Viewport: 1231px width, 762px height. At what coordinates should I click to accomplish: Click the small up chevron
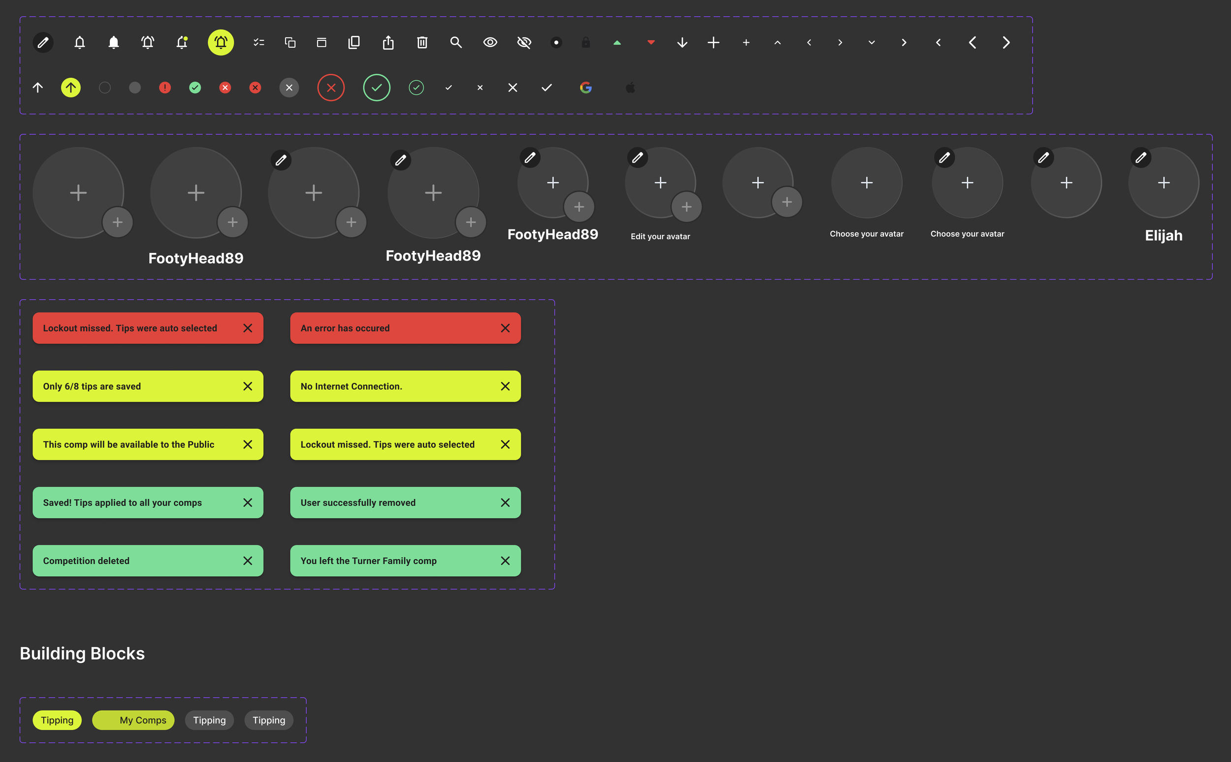pos(777,43)
